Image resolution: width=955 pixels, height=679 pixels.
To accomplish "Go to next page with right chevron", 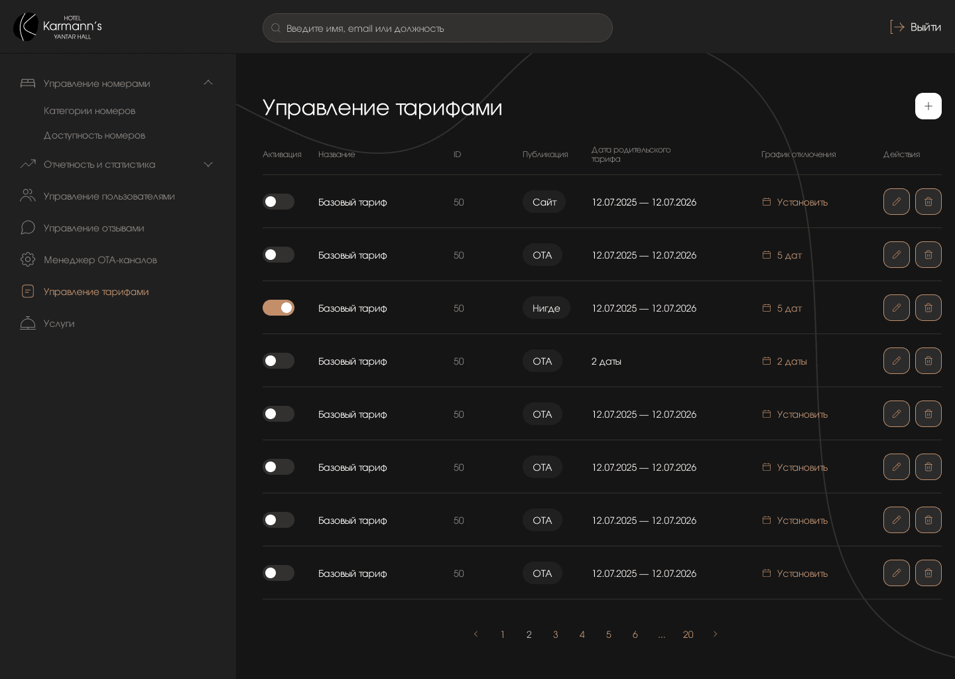I will [716, 635].
